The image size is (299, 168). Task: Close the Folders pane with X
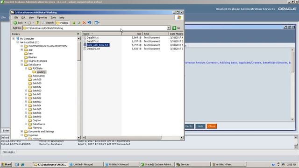point(78,34)
